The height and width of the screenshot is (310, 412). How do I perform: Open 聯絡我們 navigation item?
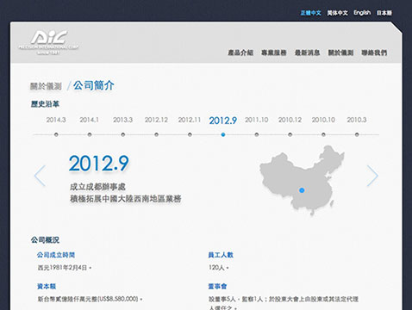[x=374, y=53]
